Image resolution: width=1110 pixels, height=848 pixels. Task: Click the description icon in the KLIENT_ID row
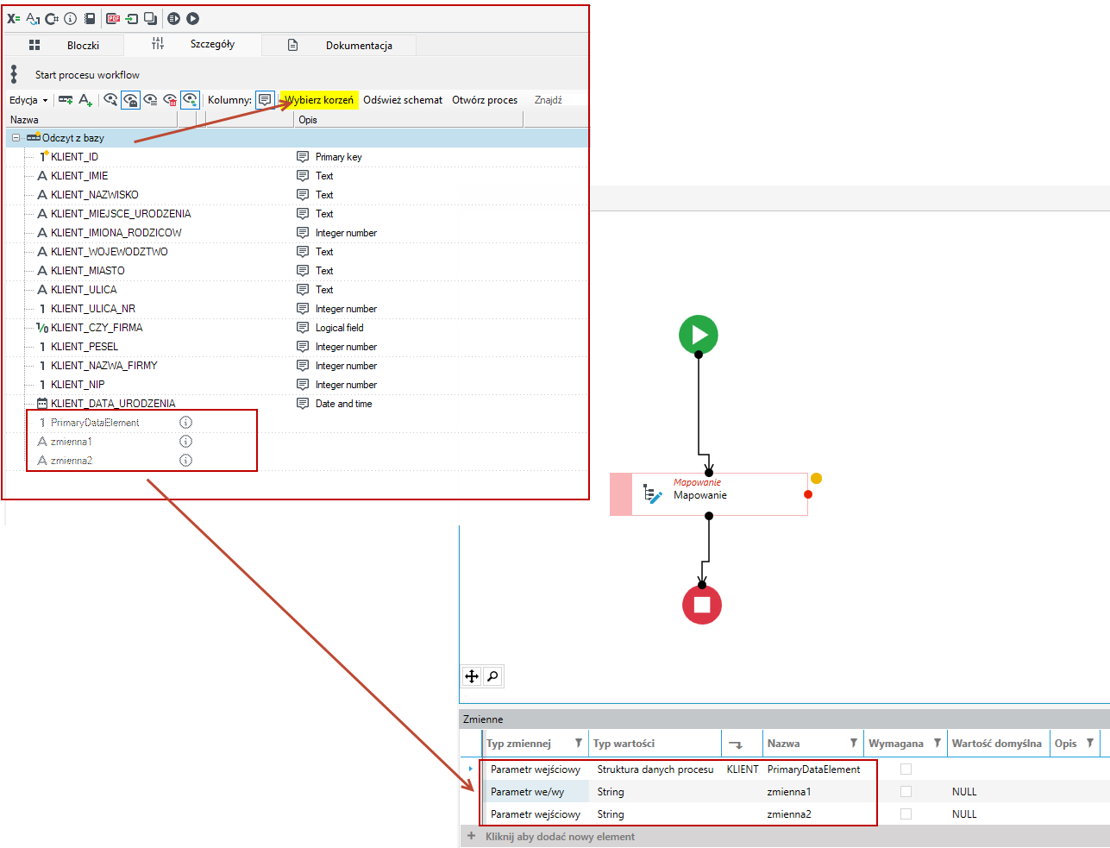tap(303, 157)
